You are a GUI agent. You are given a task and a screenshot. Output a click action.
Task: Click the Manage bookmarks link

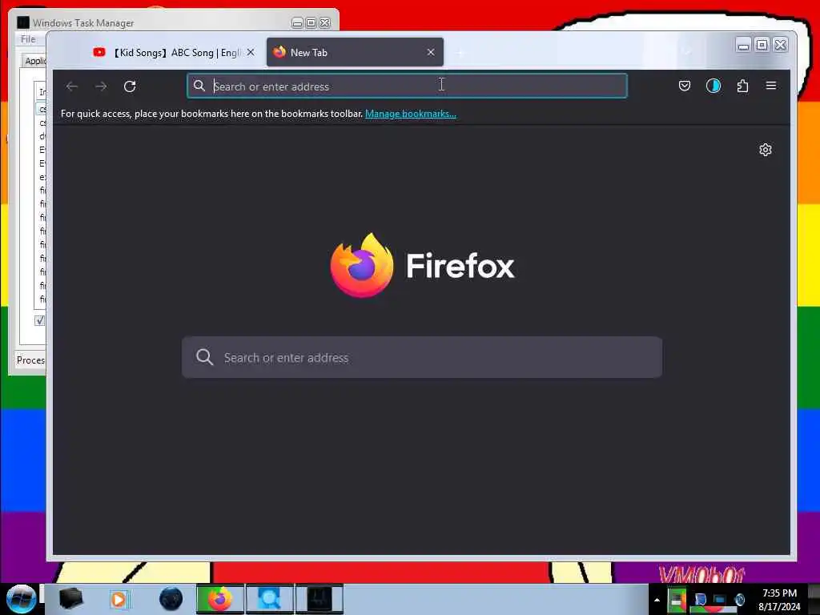[411, 114]
